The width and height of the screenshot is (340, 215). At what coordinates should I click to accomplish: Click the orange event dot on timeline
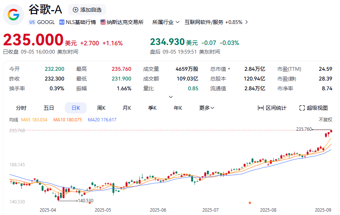point(250,203)
